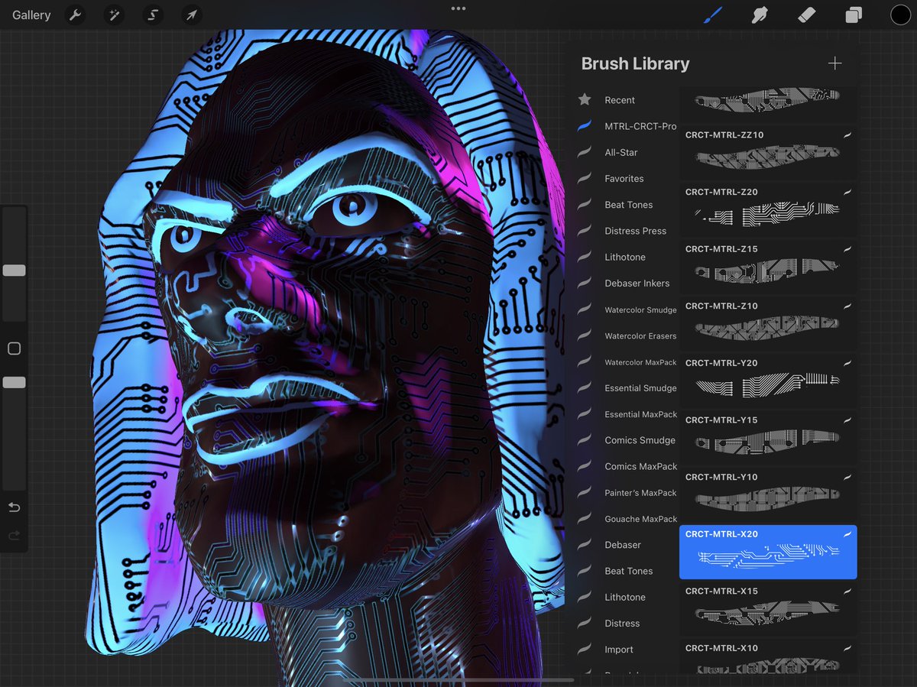Open the All-Star brush set
The height and width of the screenshot is (687, 917).
[621, 152]
